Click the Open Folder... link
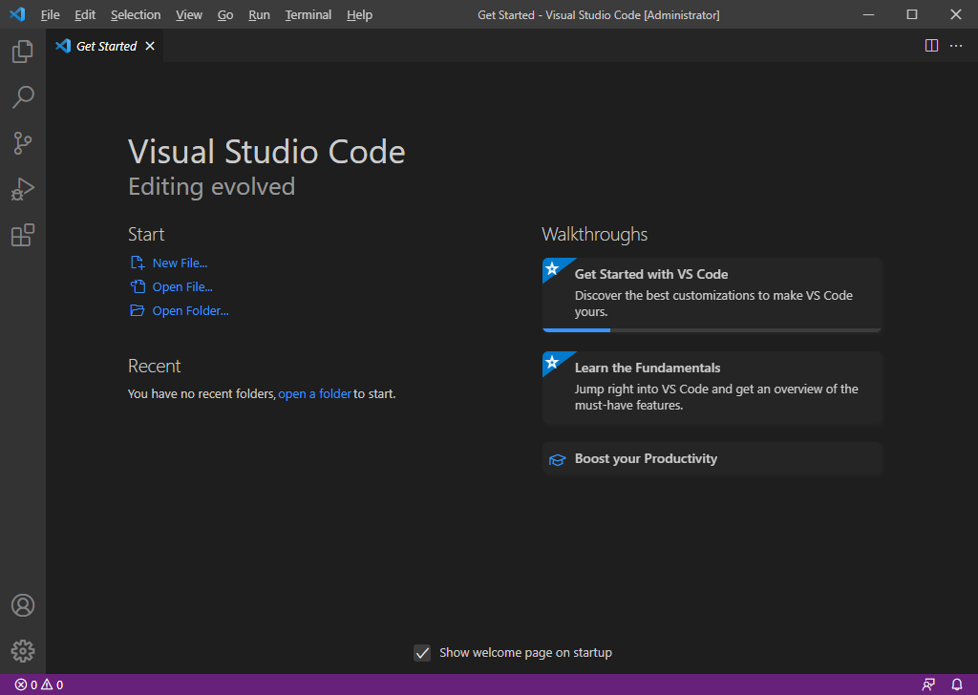This screenshot has width=978, height=695. tap(190, 310)
